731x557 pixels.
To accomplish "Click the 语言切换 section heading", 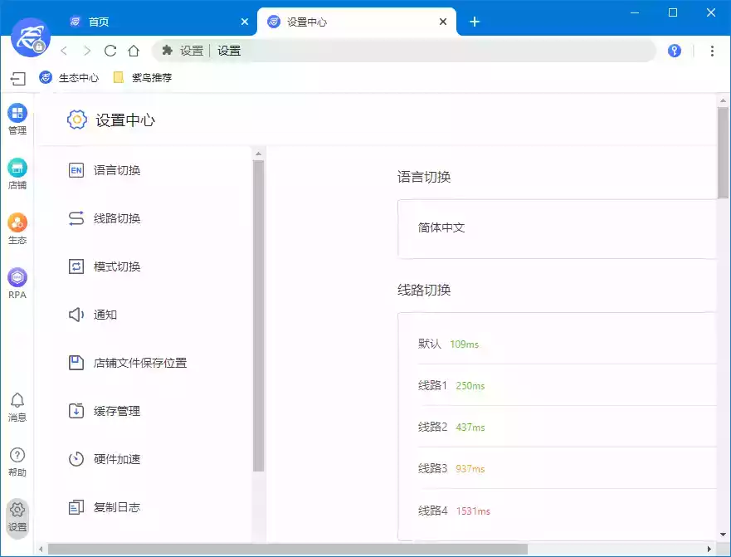I will (424, 177).
